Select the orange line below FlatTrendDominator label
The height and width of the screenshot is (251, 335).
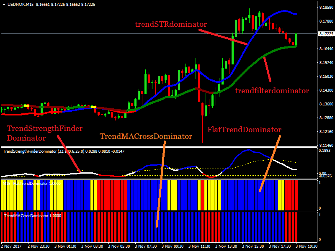[x=270, y=163]
